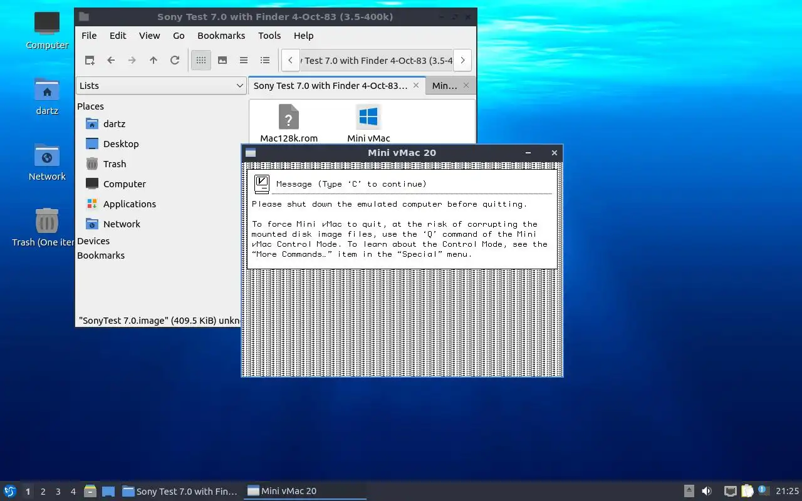Open the Help menu
Image resolution: width=802 pixels, height=501 pixels.
303,36
